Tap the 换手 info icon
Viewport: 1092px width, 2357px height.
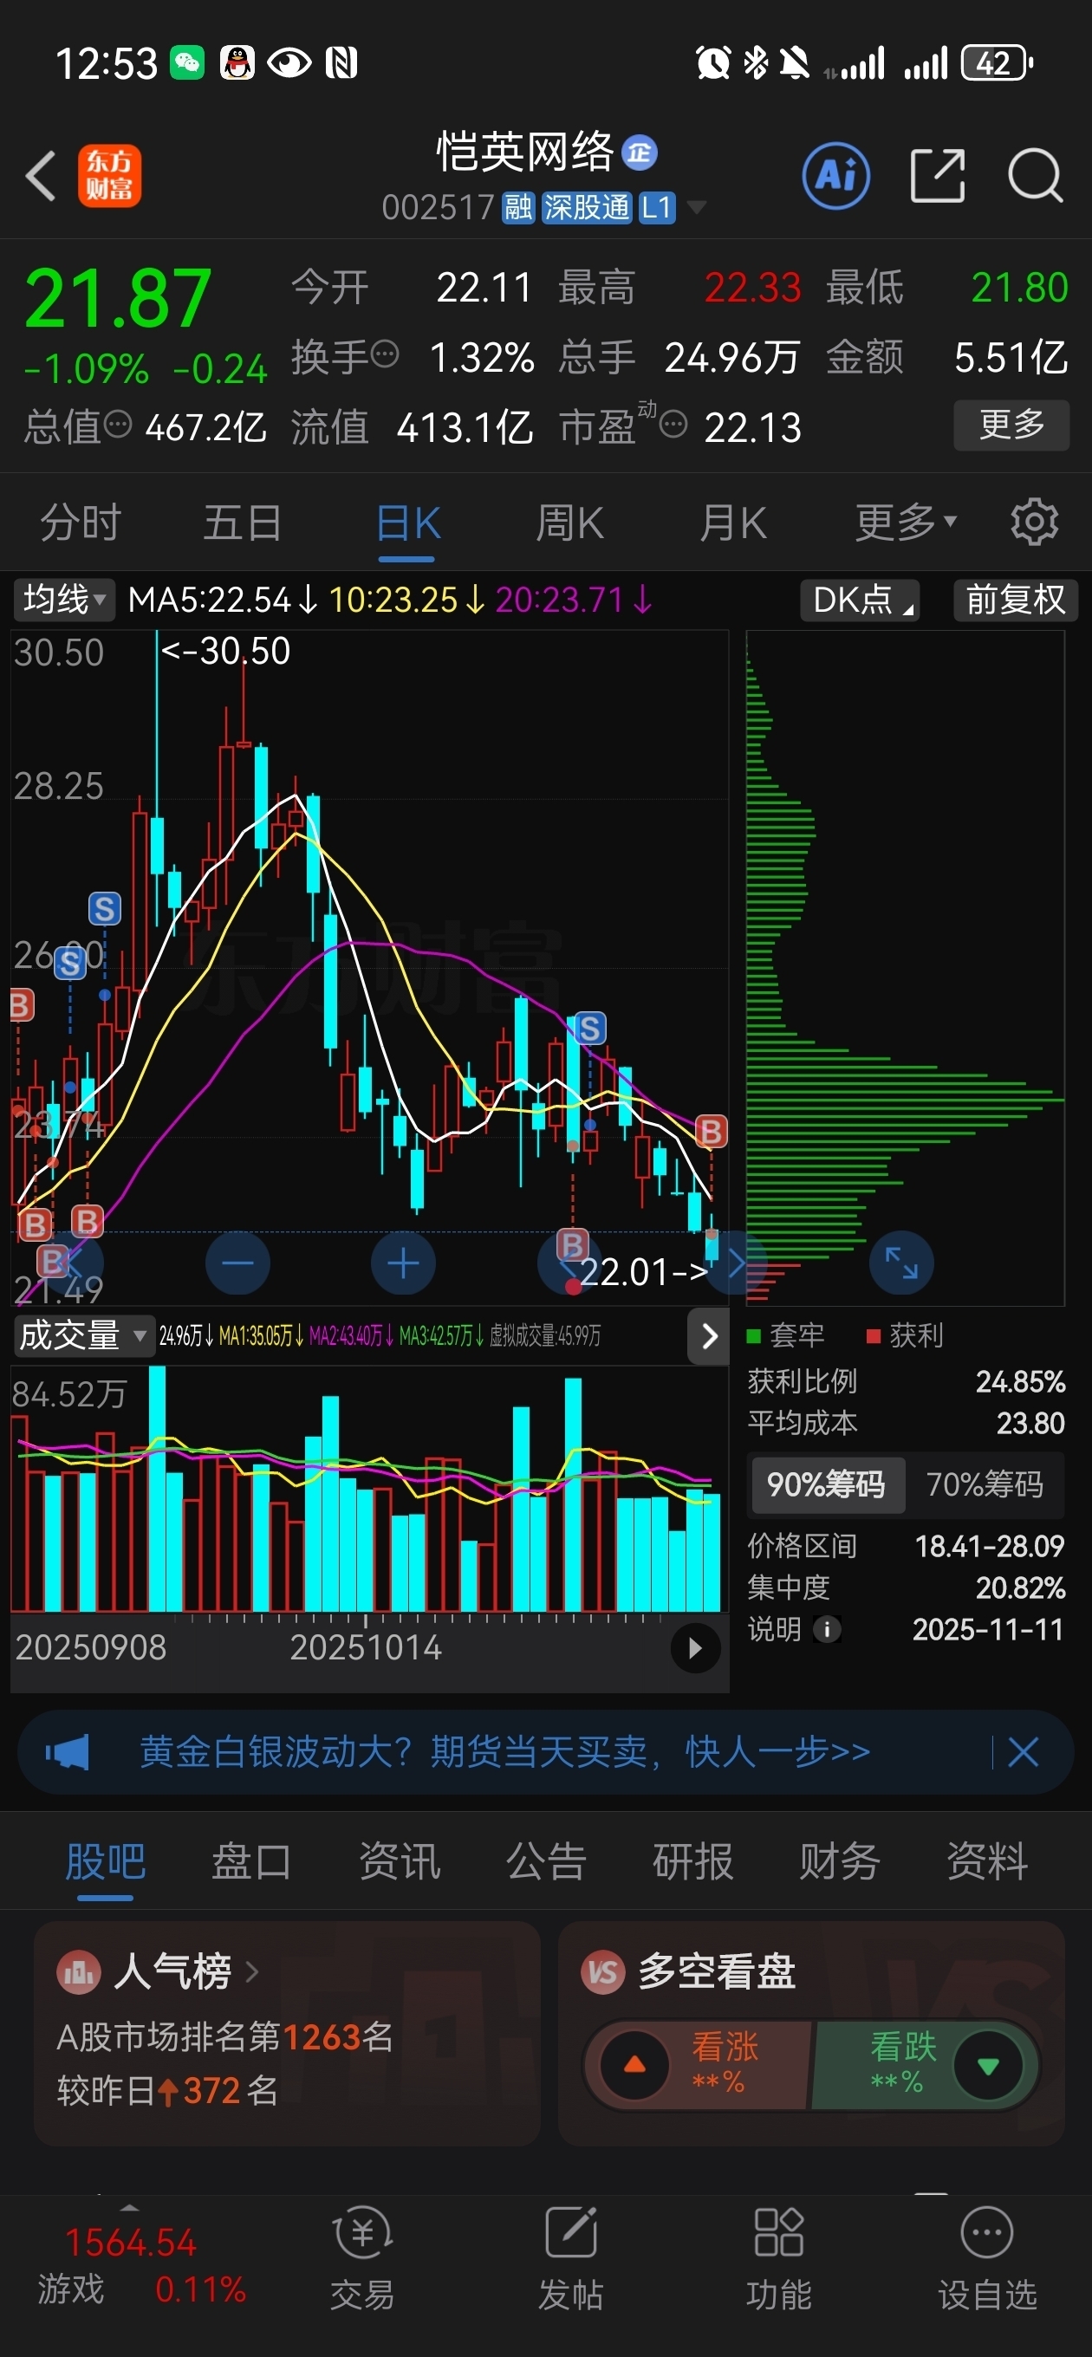386,354
